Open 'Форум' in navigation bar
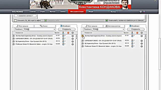 [x=91, y=12]
